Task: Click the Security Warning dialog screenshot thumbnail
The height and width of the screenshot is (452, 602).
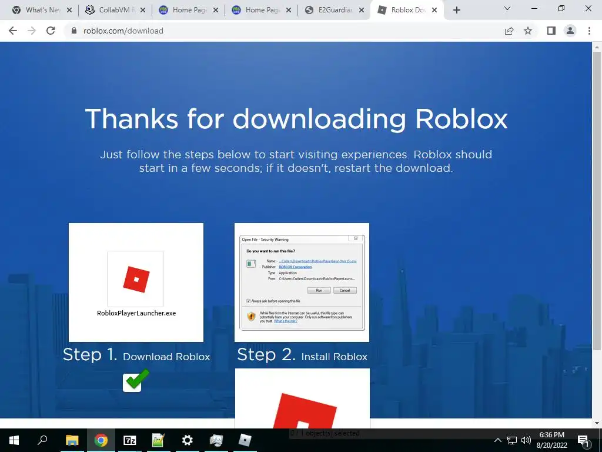Action: tap(302, 282)
